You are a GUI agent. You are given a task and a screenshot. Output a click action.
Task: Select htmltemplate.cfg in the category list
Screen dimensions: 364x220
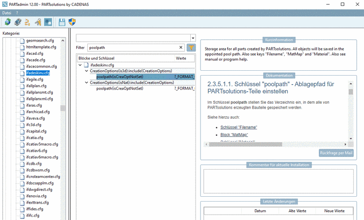(x=41, y=47)
